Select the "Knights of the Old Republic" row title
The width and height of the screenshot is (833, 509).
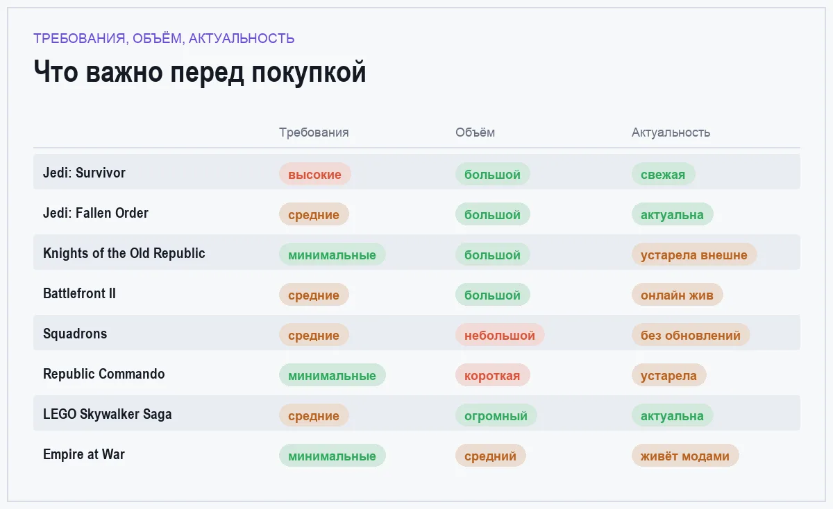[x=124, y=253]
